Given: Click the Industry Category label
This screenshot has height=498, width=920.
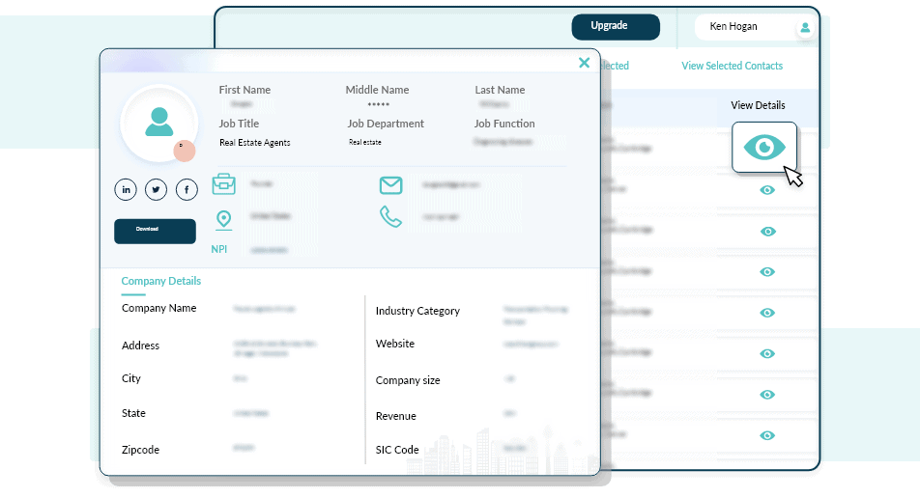Looking at the screenshot, I should tap(417, 311).
